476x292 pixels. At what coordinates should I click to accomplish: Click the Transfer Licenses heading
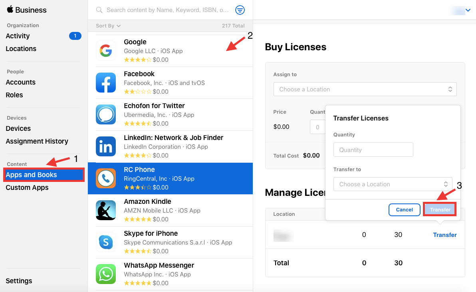point(361,118)
